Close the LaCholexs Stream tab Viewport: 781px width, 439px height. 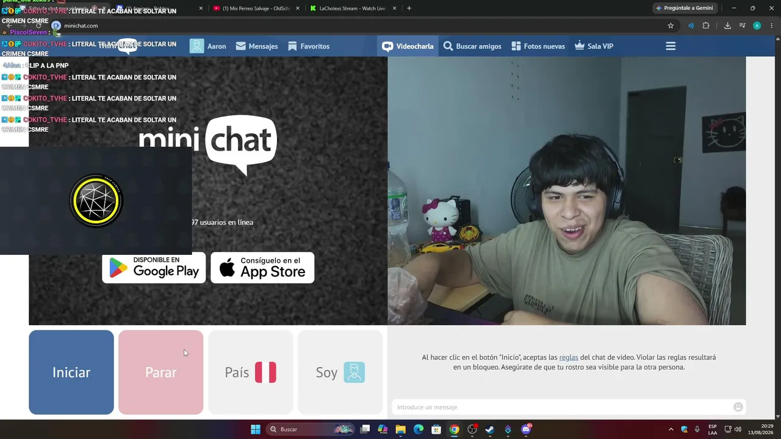[395, 9]
